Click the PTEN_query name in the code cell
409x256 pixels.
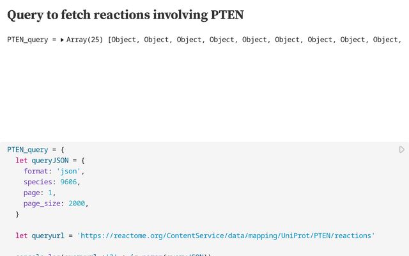[27, 150]
